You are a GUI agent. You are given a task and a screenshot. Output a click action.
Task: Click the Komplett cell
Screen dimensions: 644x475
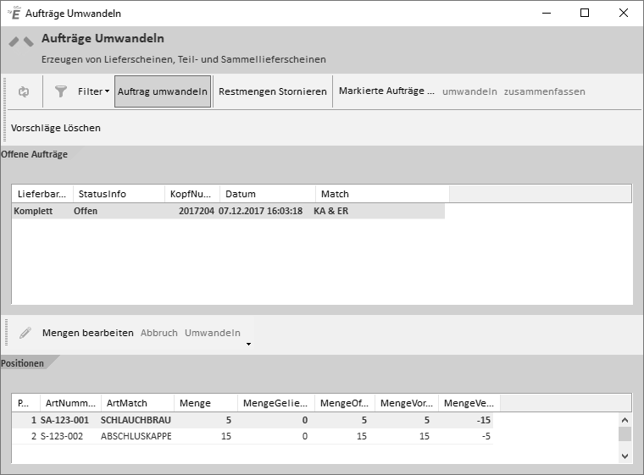(33, 211)
